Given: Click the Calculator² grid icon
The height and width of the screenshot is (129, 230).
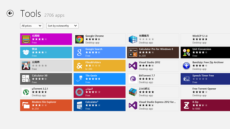Looking at the screenshot, I should click(79, 105).
